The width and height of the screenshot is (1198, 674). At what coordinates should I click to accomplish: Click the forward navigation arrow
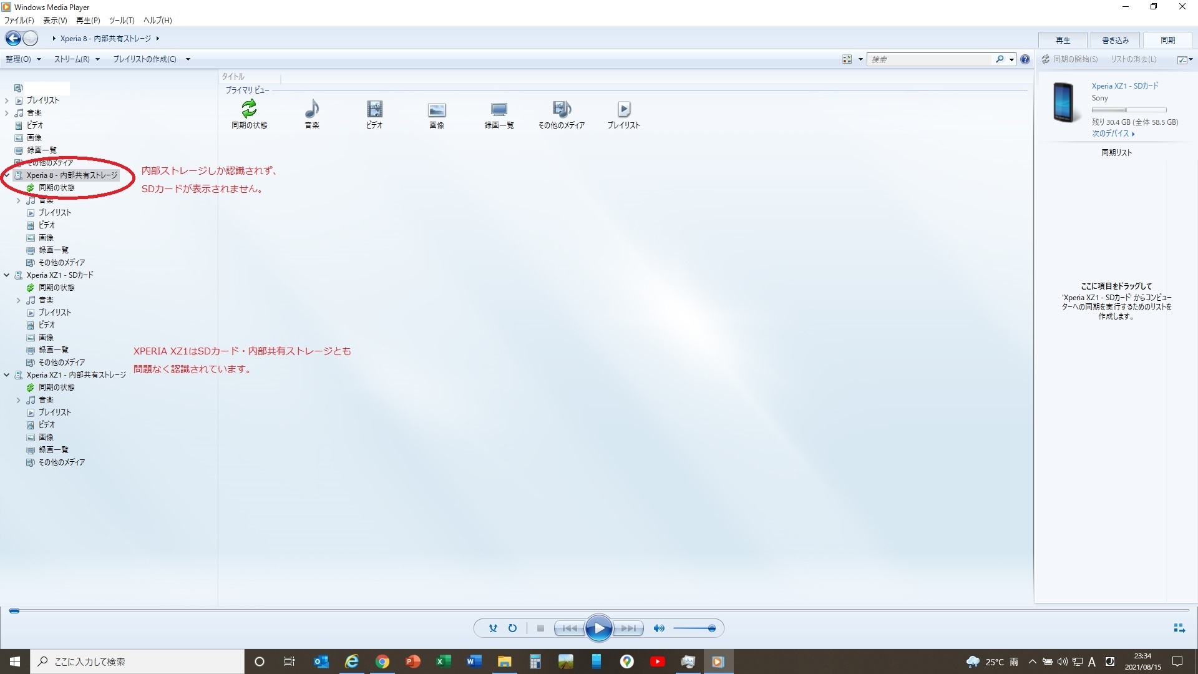click(x=30, y=38)
